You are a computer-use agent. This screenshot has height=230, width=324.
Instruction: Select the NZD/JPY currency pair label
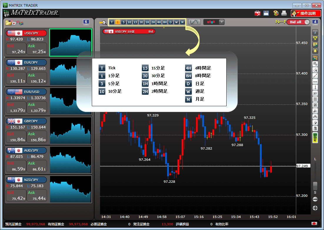click(26, 180)
